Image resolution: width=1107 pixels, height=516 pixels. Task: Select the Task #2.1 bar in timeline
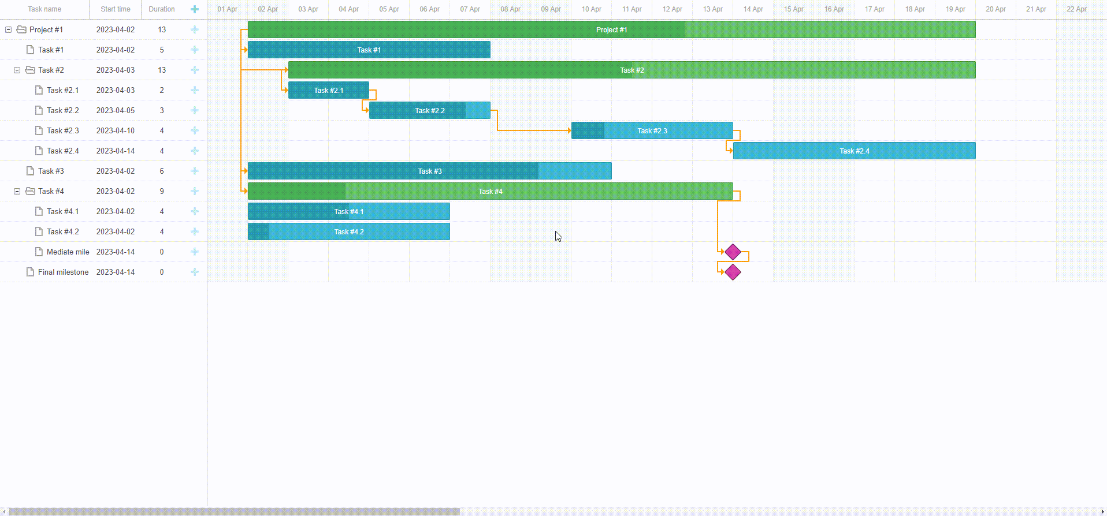pyautogui.click(x=329, y=90)
